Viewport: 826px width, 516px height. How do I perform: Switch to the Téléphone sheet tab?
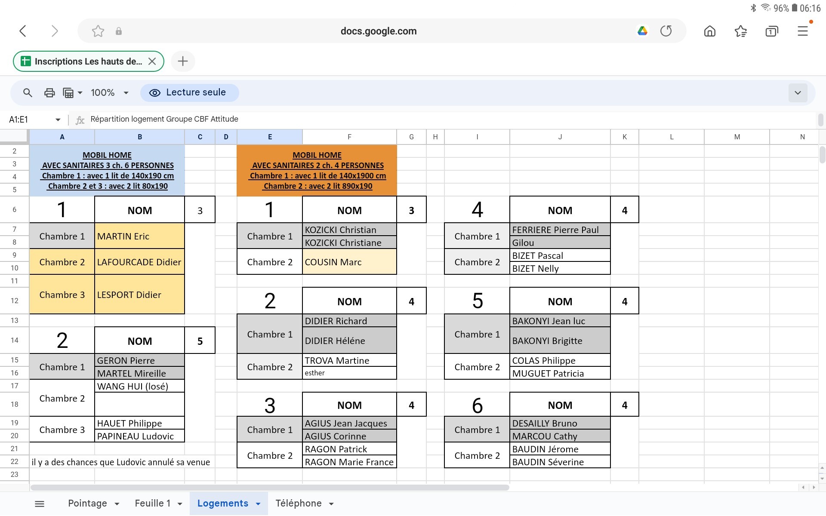[299, 503]
